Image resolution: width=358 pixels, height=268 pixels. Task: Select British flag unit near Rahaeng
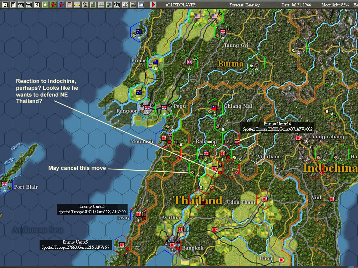tap(206, 153)
